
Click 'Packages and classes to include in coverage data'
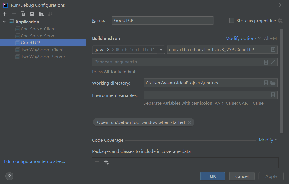pyautogui.click(x=141, y=151)
